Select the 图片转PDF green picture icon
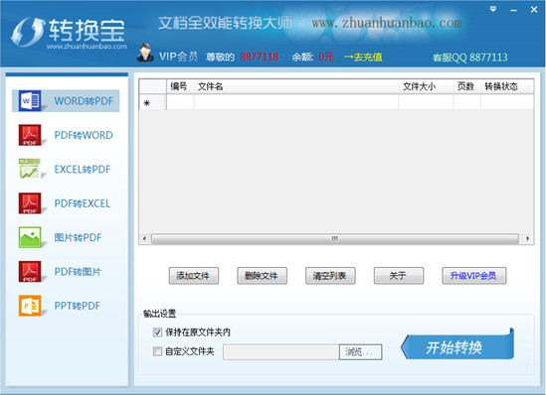Image resolution: width=546 pixels, height=395 pixels. point(30,237)
